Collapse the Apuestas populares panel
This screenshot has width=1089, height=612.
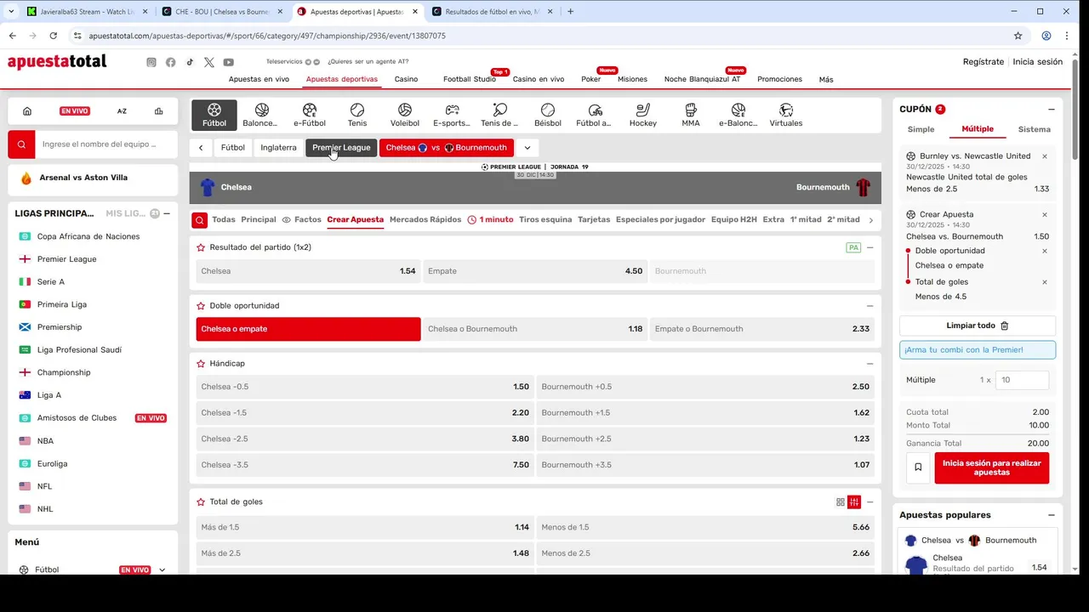(1052, 515)
